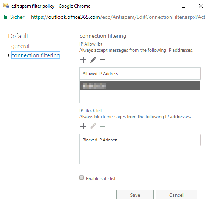This screenshot has width=210, height=207.
Task: Click the greyed pencil icon under IP Block list
Action: [x=93, y=126]
